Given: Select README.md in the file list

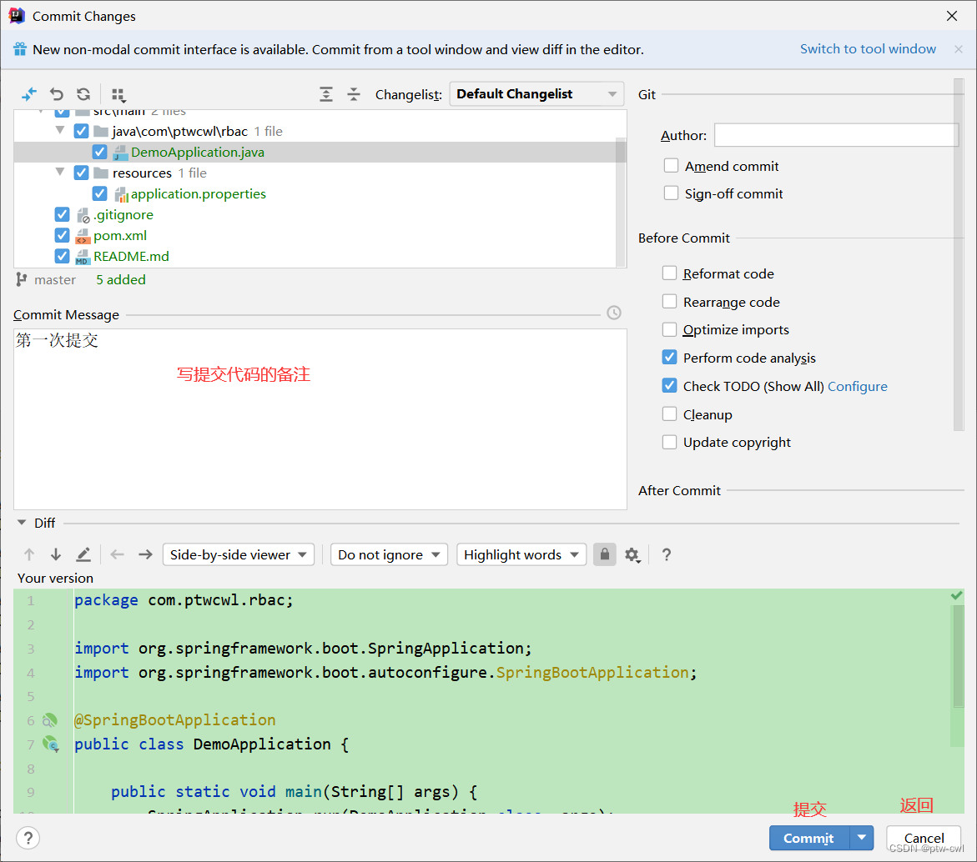Looking at the screenshot, I should pos(132,256).
